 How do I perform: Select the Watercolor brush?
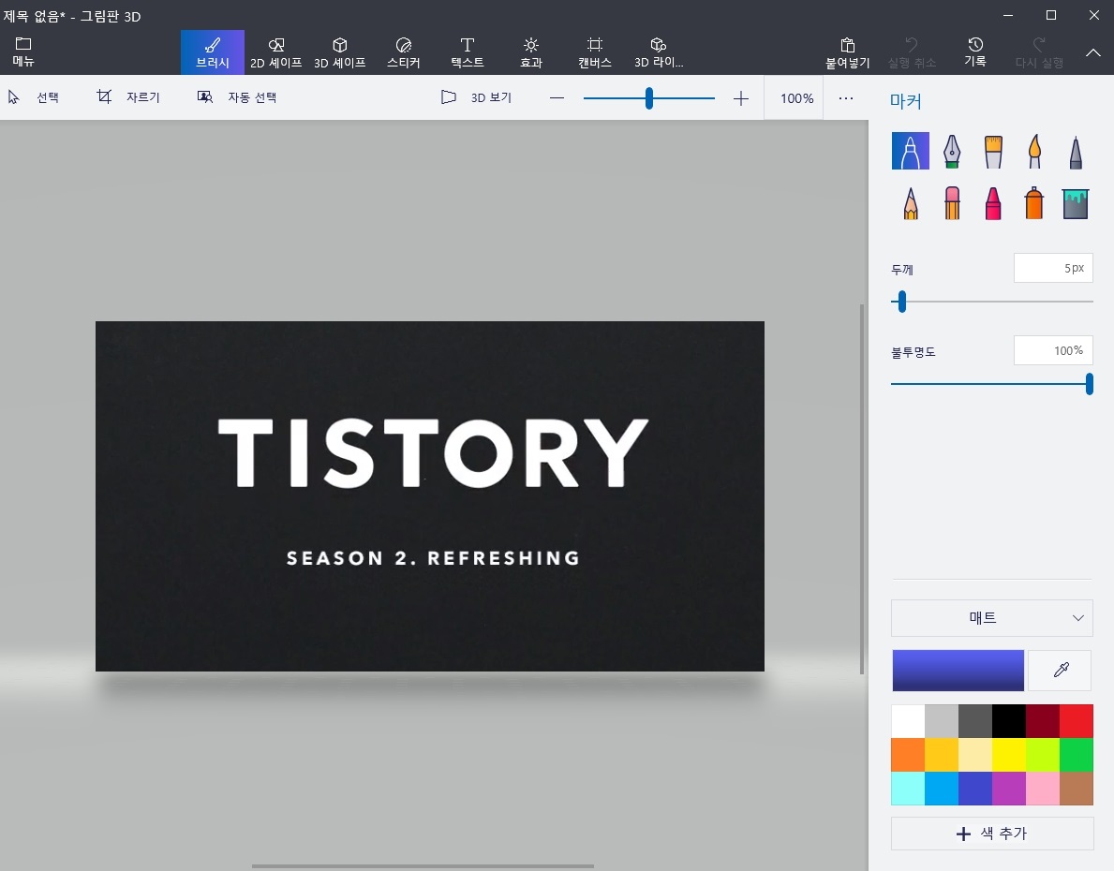tap(1034, 151)
